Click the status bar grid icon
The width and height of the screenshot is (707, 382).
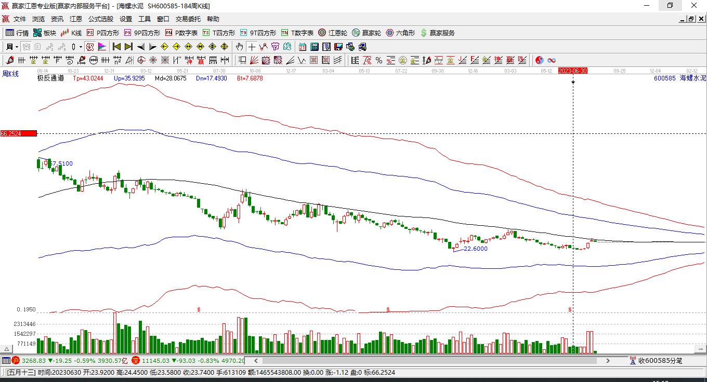(6, 360)
